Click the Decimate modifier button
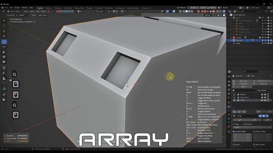273x153 pixels. (x=242, y=81)
